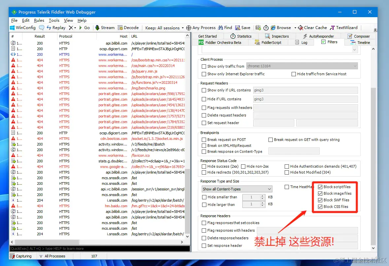Viewport: 389px width, 266px height.
Task: Enable Hide success (2xx) checkbox
Action: (204, 167)
